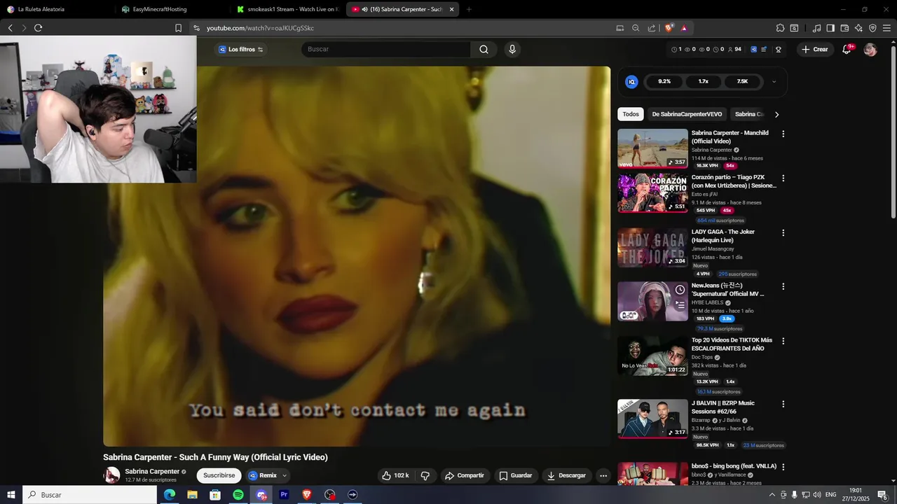Open the Brave VPN shield icon

pyautogui.click(x=872, y=28)
